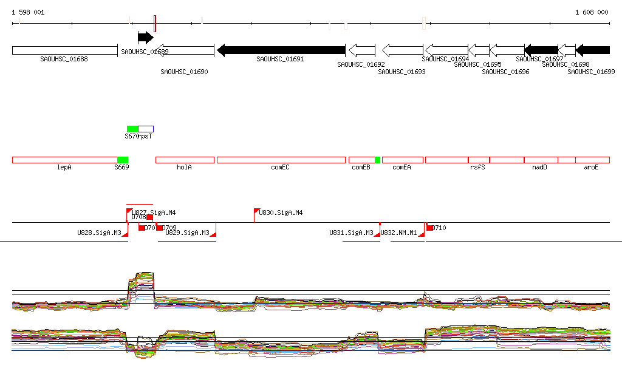
Task: Select the red D708 terminator marker
Action: pyautogui.click(x=149, y=217)
